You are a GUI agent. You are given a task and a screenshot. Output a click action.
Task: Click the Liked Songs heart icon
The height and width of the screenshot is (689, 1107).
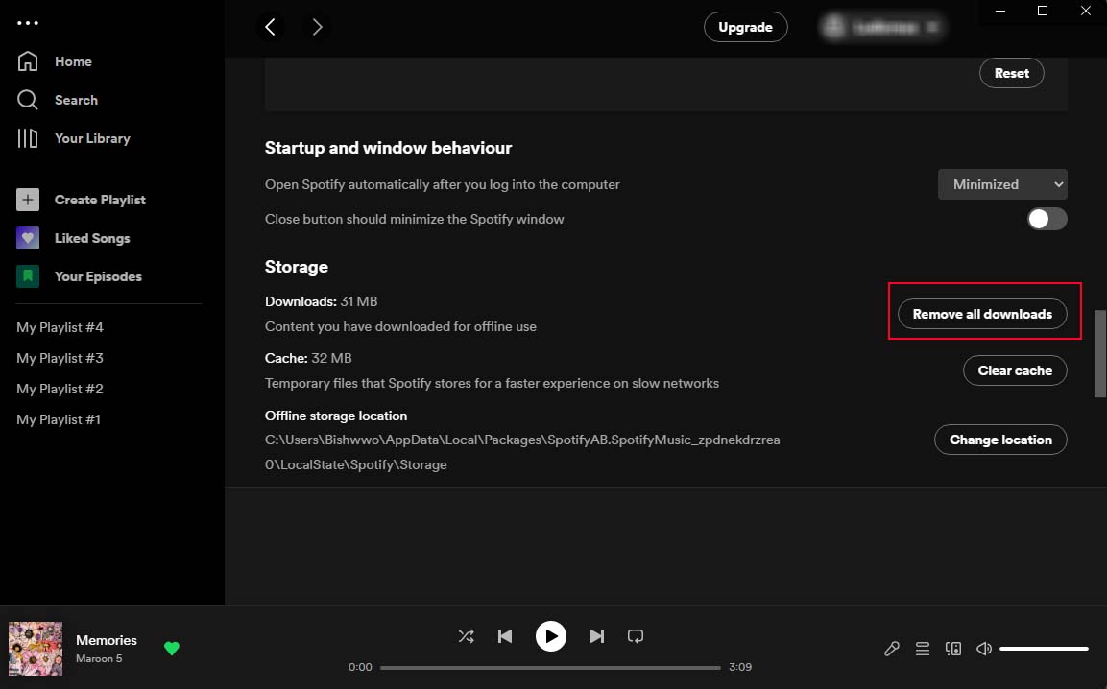pyautogui.click(x=28, y=238)
